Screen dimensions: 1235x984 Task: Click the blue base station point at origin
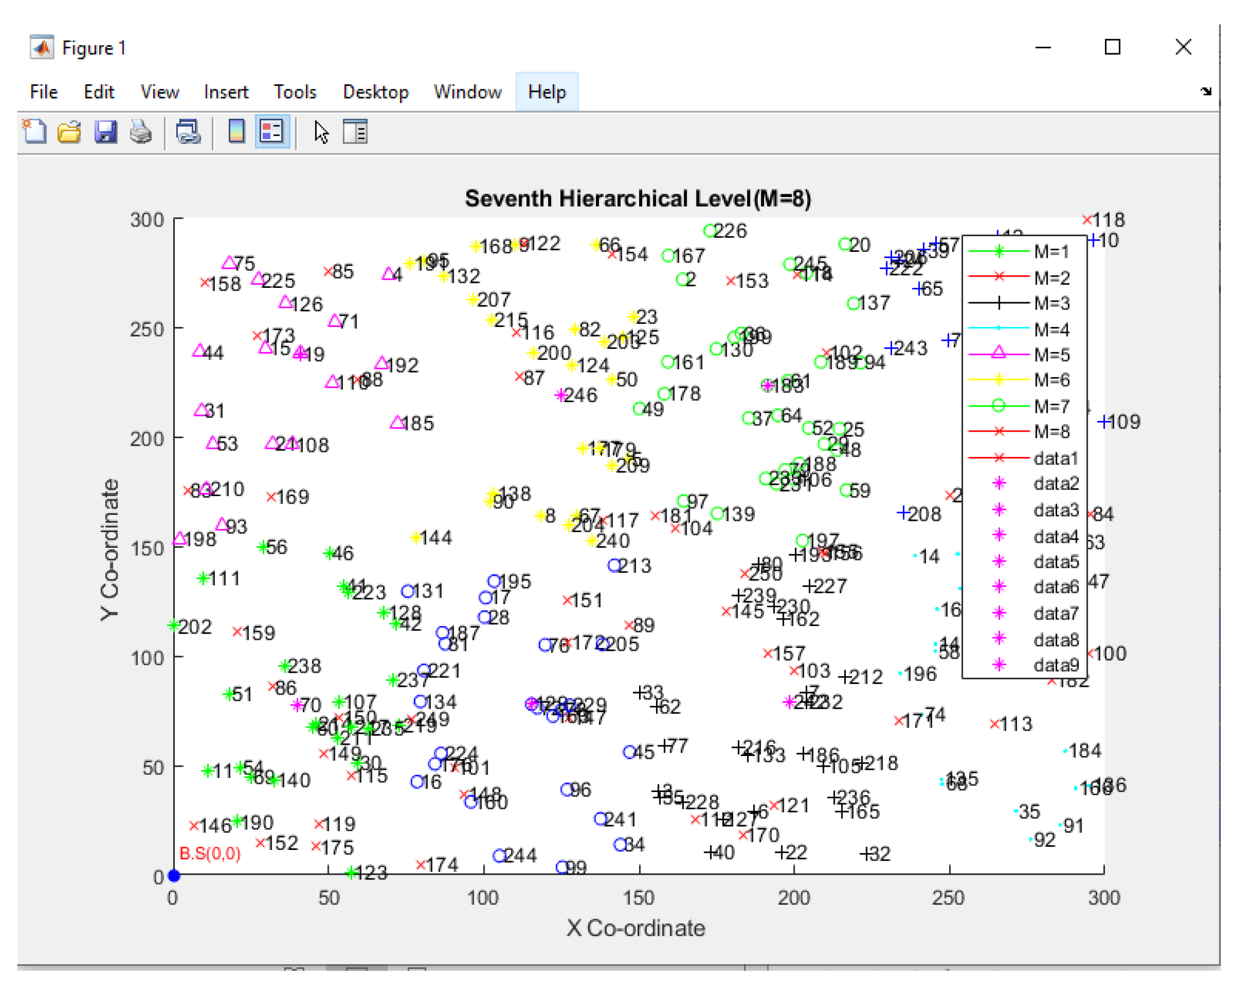click(174, 875)
